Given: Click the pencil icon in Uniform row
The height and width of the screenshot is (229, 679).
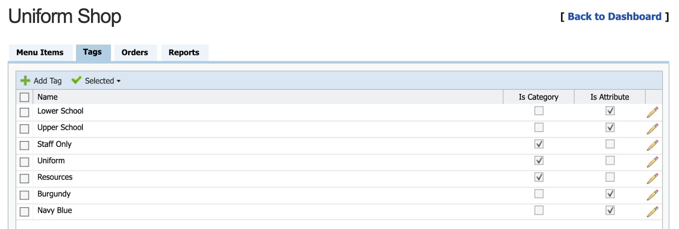Looking at the screenshot, I should point(652,162).
